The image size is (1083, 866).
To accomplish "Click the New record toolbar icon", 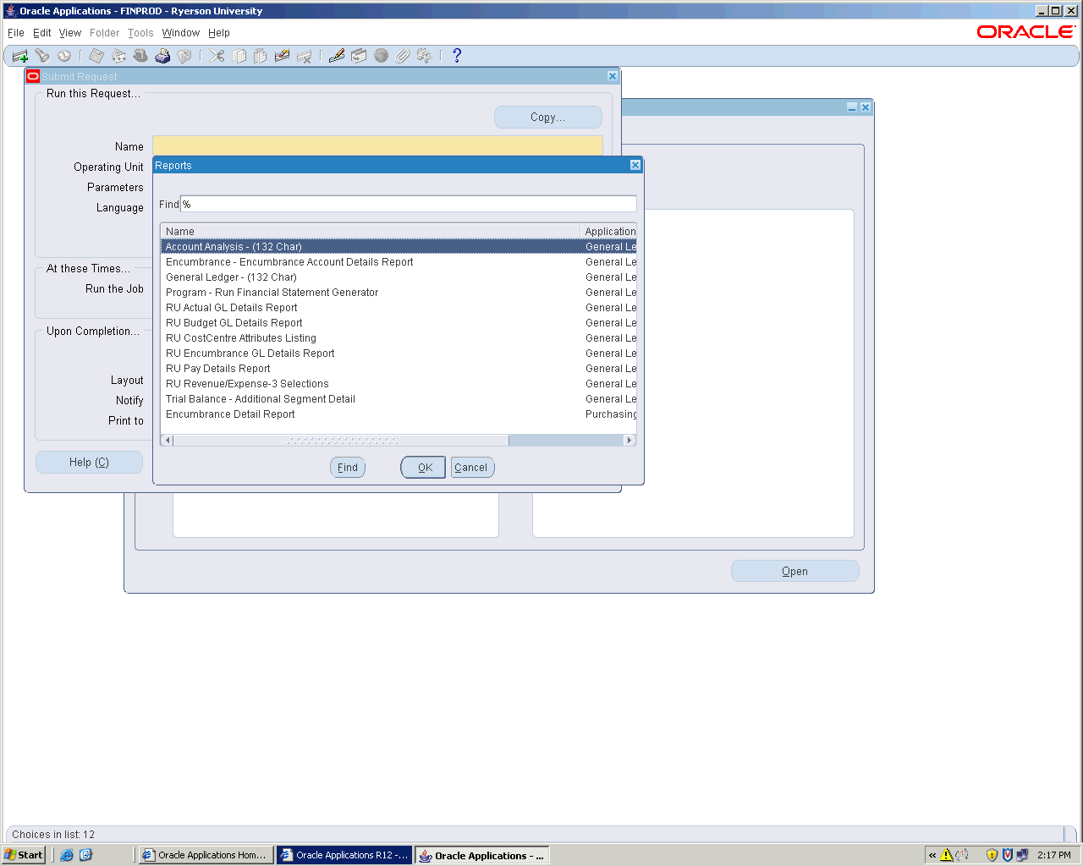I will (x=19, y=56).
